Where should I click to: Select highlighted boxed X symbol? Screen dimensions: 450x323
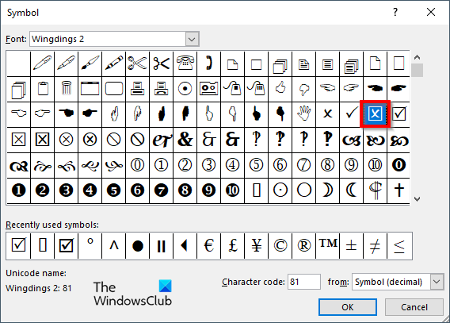375,113
